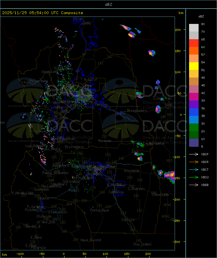Image resolution: width=217 pixels, height=258 pixels.
Task: Click the cyan VBCT arrow icon
Action: click(x=194, y=169)
